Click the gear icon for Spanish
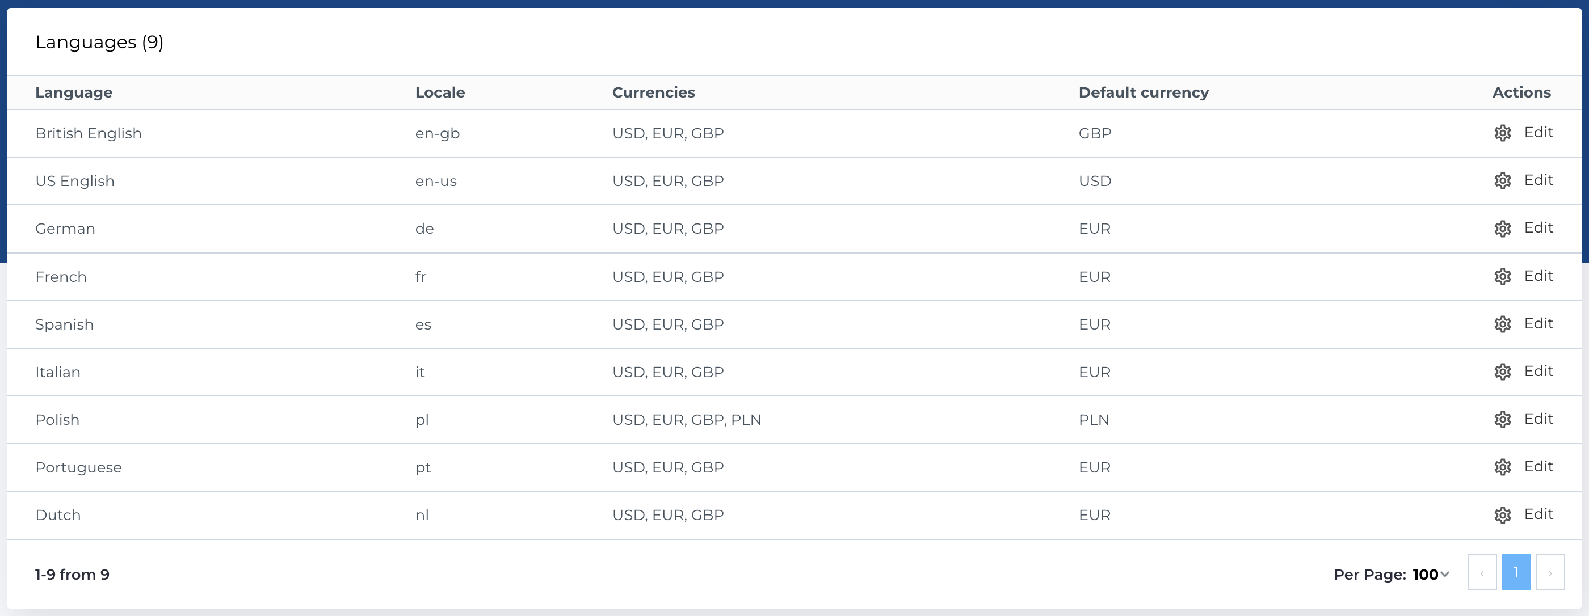Image resolution: width=1589 pixels, height=616 pixels. pos(1502,324)
